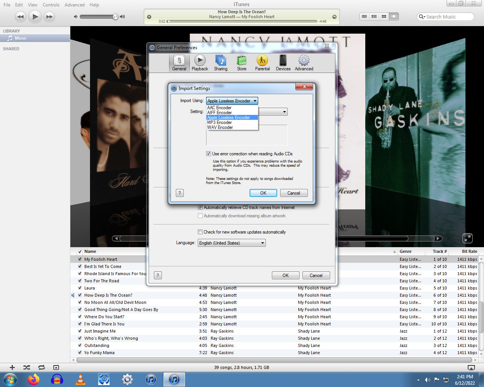The height and width of the screenshot is (387, 484).
Task: Click the Previous track rewind button
Action: 20,17
